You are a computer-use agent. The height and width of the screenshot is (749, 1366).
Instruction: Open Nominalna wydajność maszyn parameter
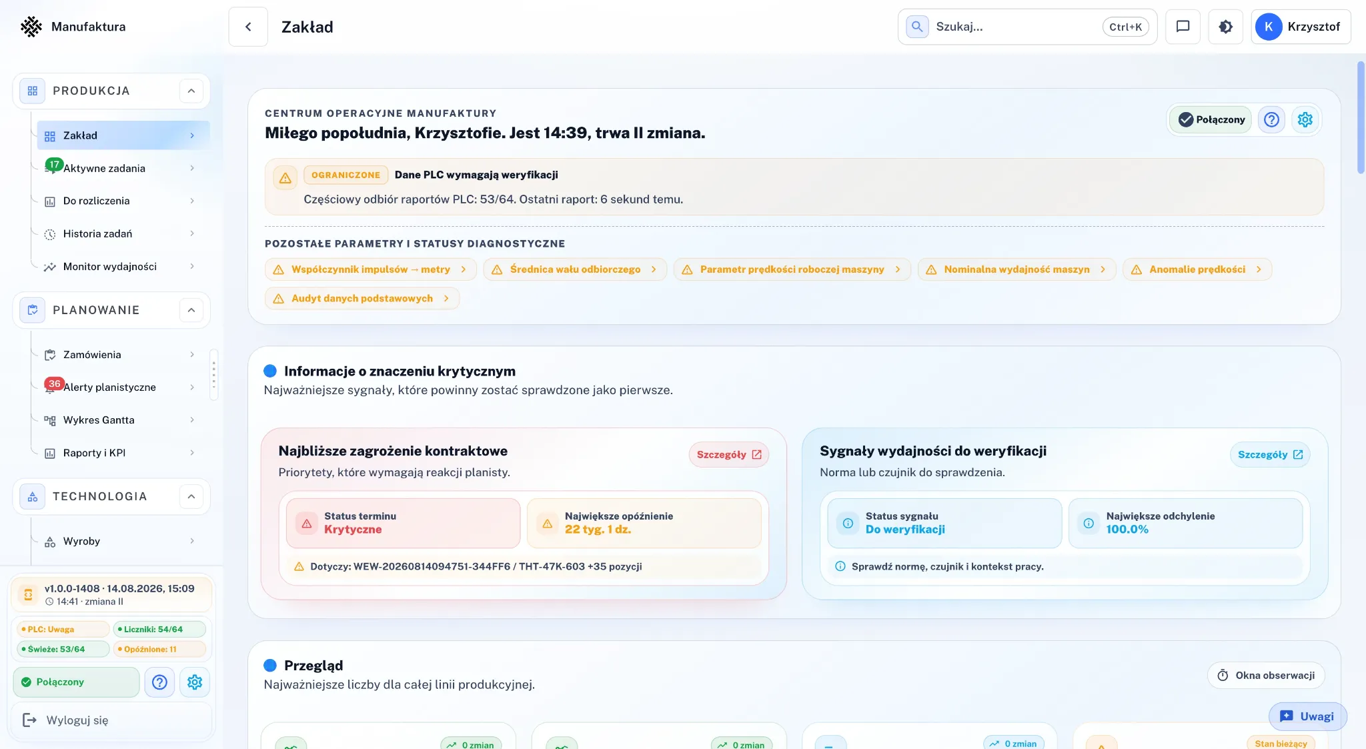(x=1016, y=269)
